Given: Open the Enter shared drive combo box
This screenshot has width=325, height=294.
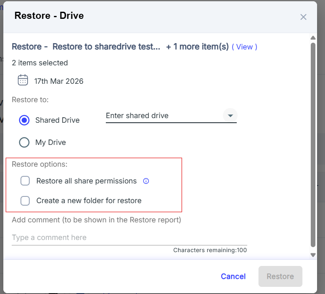Looking at the screenshot, I should point(163,116).
